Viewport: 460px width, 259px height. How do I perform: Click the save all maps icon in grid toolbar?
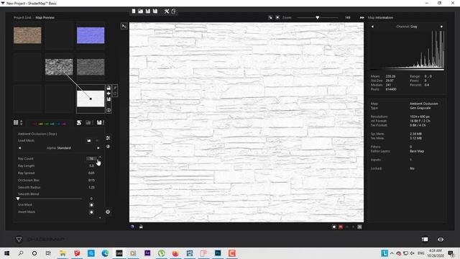coord(100,122)
